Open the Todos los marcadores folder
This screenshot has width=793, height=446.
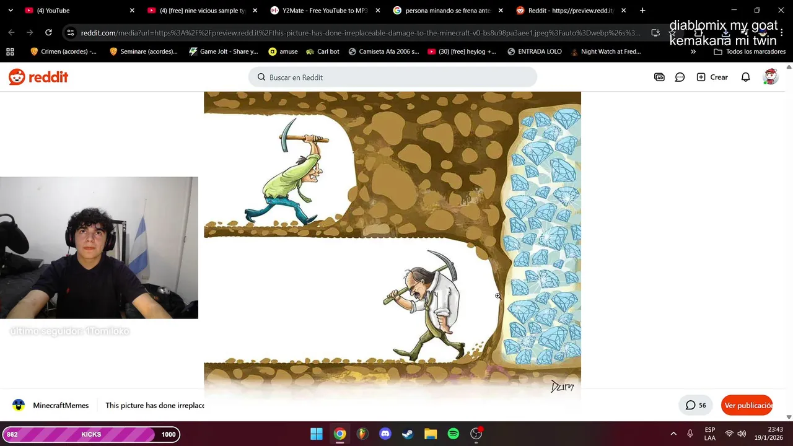click(x=750, y=51)
